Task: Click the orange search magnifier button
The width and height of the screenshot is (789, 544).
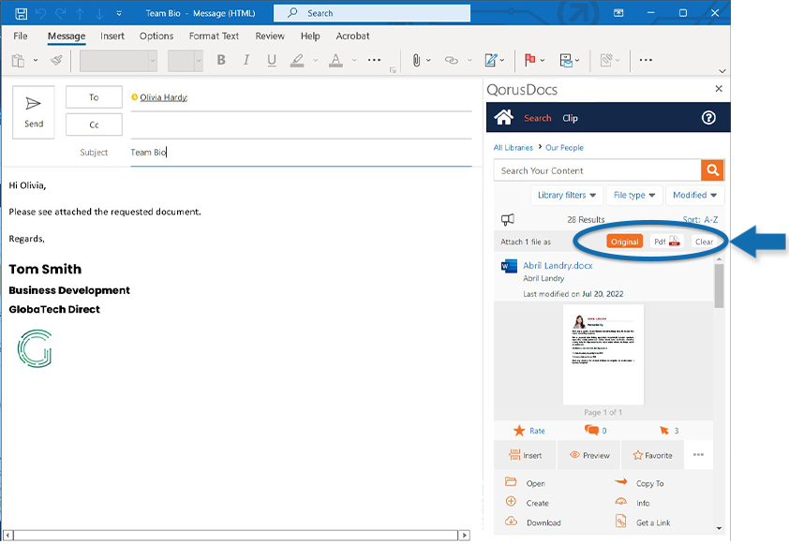Action: (x=712, y=170)
